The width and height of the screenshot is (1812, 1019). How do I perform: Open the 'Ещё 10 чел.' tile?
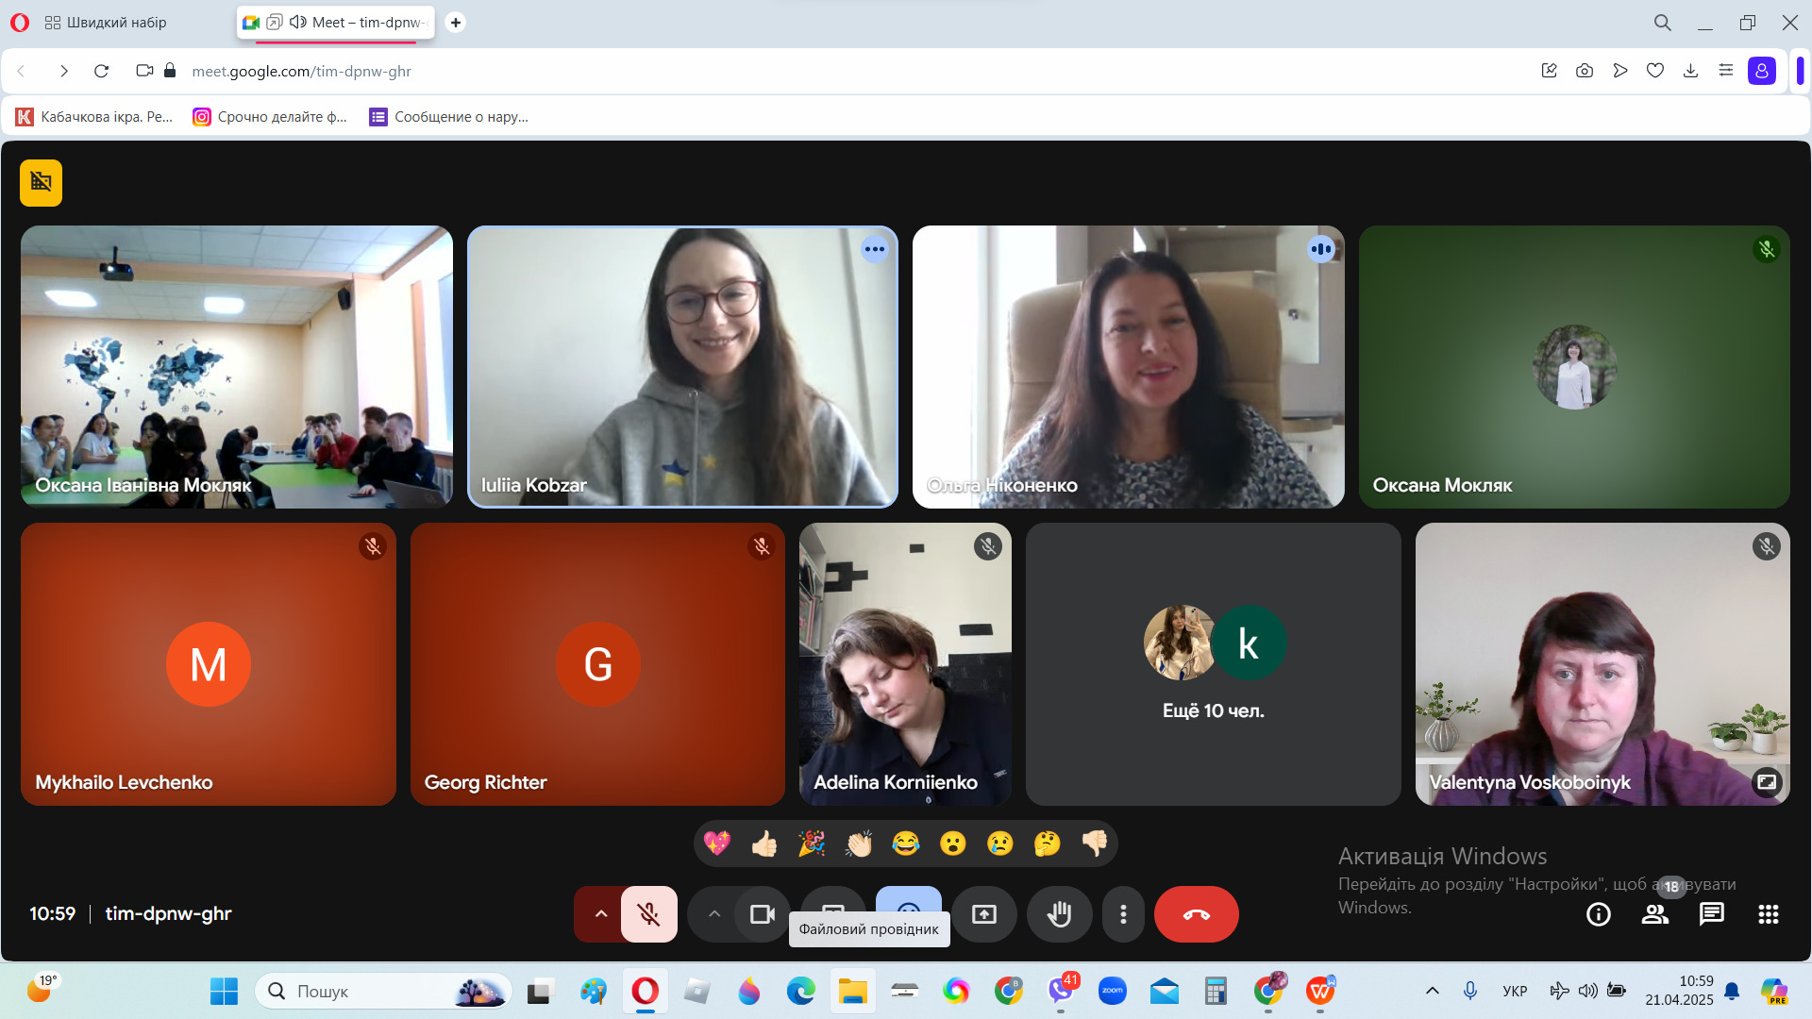pyautogui.click(x=1213, y=664)
